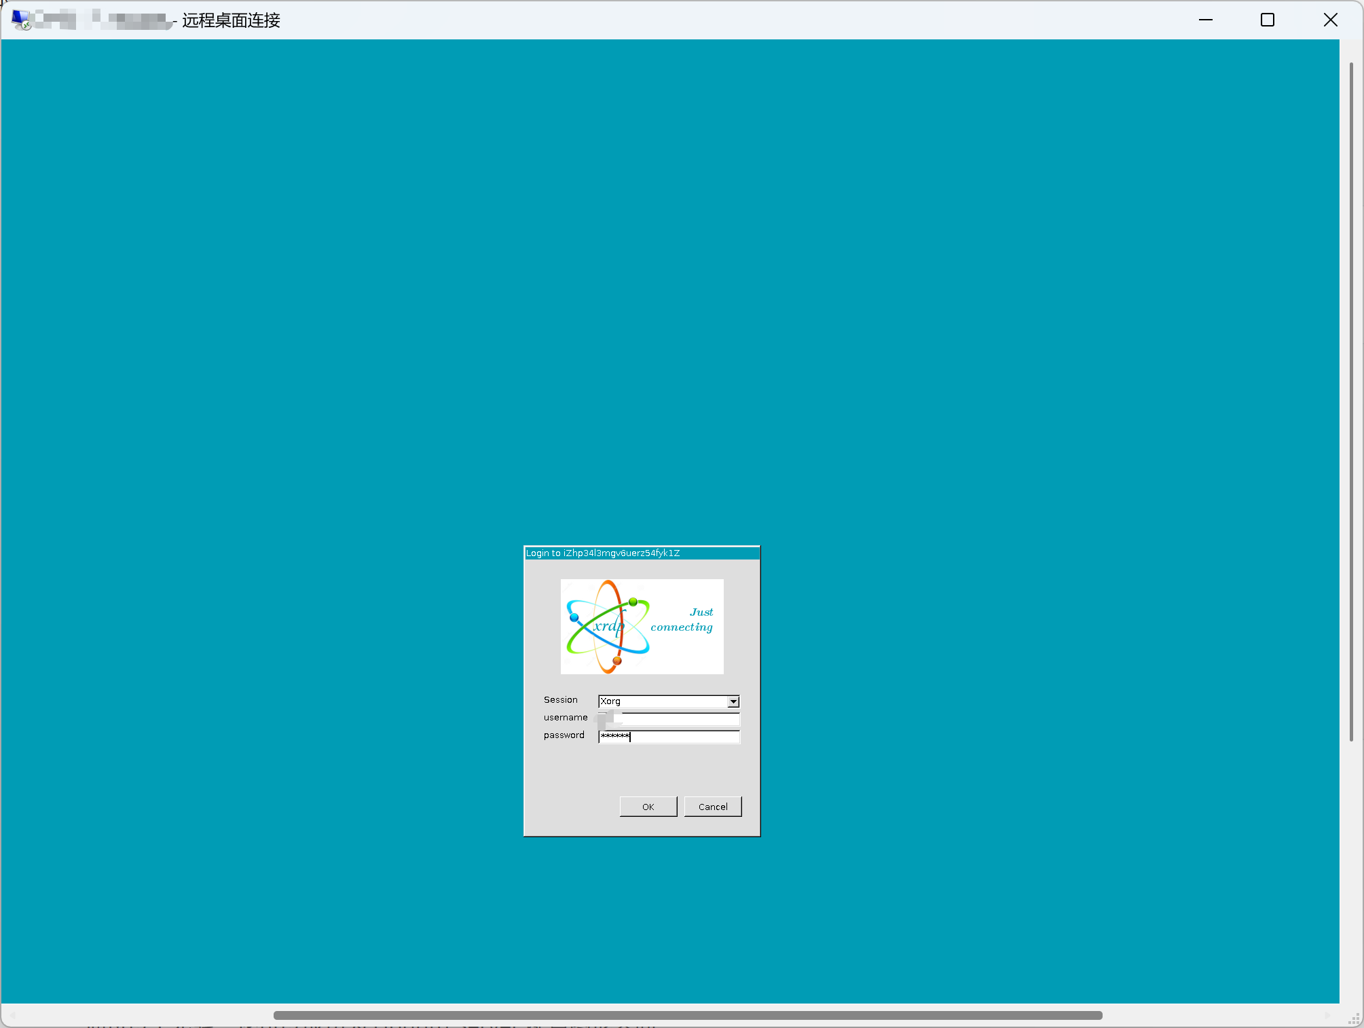Viewport: 1364px width, 1028px height.
Task: Click the login dialog title bar
Action: (x=642, y=553)
